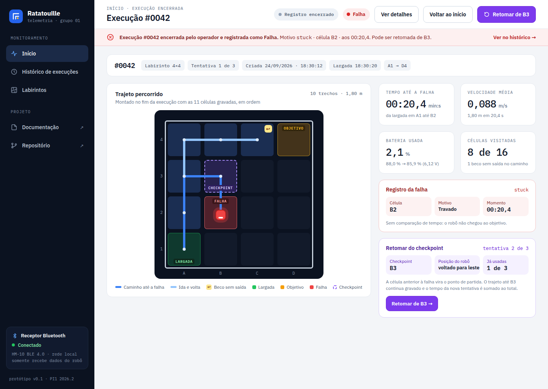Click the Células visitadas 8 de 16 value
548x389 pixels.
pos(487,152)
